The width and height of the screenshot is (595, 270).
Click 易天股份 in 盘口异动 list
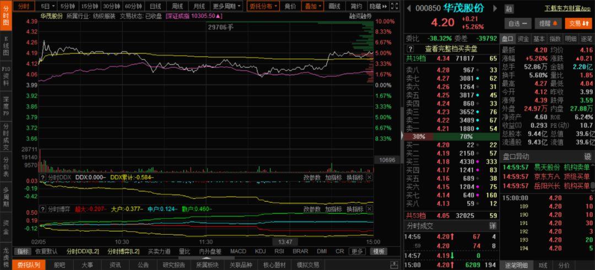click(547, 167)
